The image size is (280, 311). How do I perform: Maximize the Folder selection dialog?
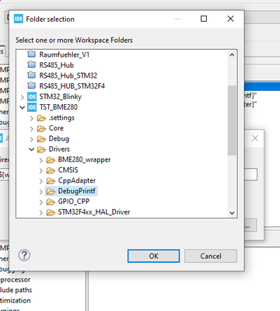(x=204, y=19)
